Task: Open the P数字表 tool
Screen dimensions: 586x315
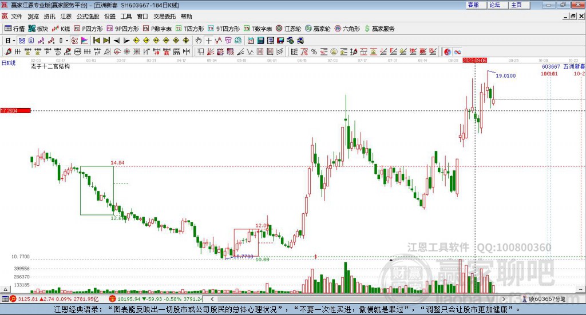Action: pos(157,29)
